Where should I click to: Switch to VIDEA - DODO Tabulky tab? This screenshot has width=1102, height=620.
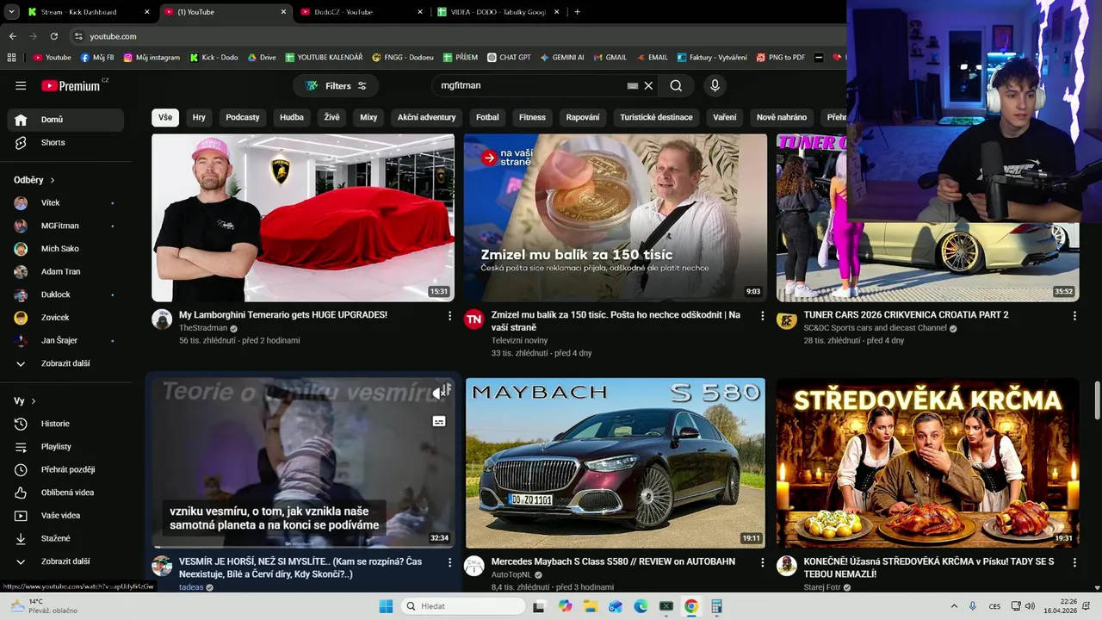(498, 12)
